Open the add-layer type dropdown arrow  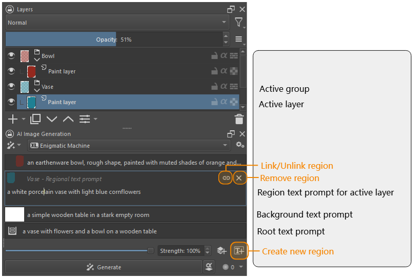[x=23, y=119]
